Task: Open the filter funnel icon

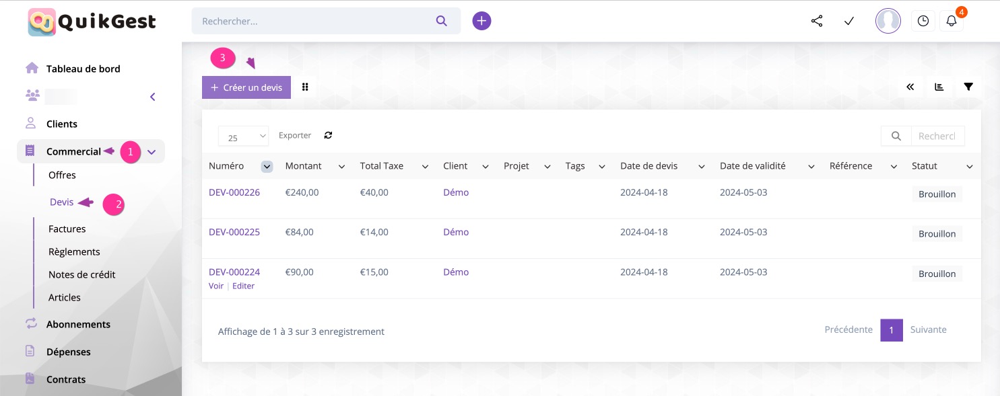Action: click(x=968, y=87)
